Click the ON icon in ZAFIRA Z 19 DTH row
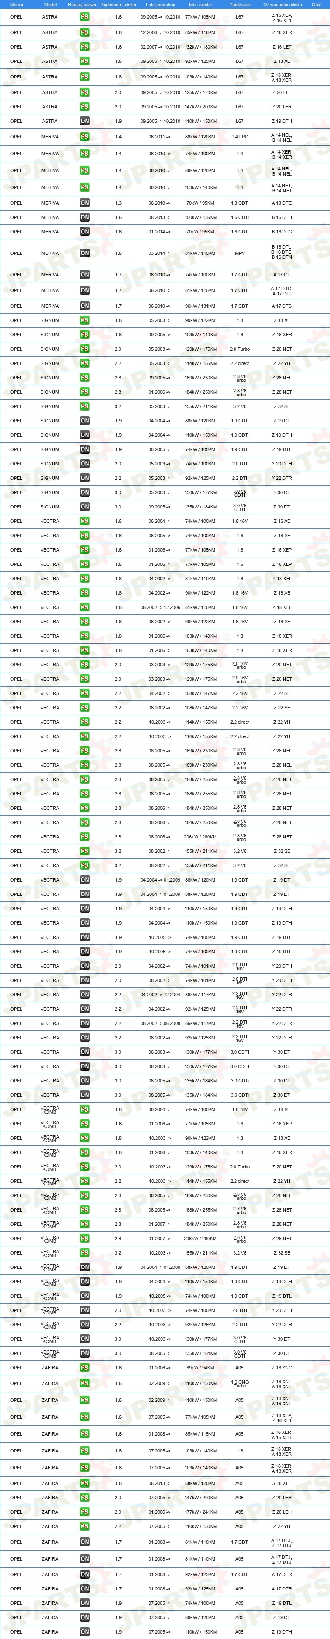The image size is (330, 1639). pos(84,1631)
